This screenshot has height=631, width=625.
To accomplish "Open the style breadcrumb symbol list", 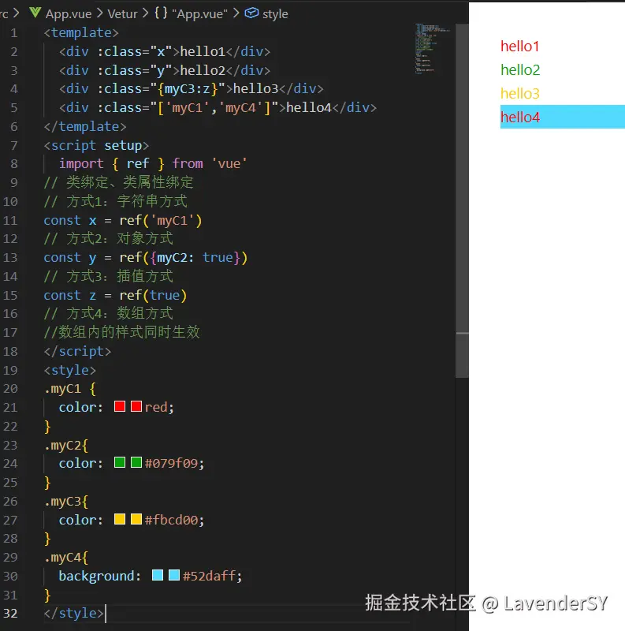I will click(275, 13).
